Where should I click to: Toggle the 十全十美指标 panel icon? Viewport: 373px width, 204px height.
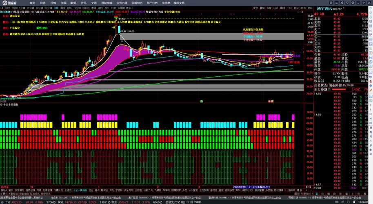coord(1,104)
